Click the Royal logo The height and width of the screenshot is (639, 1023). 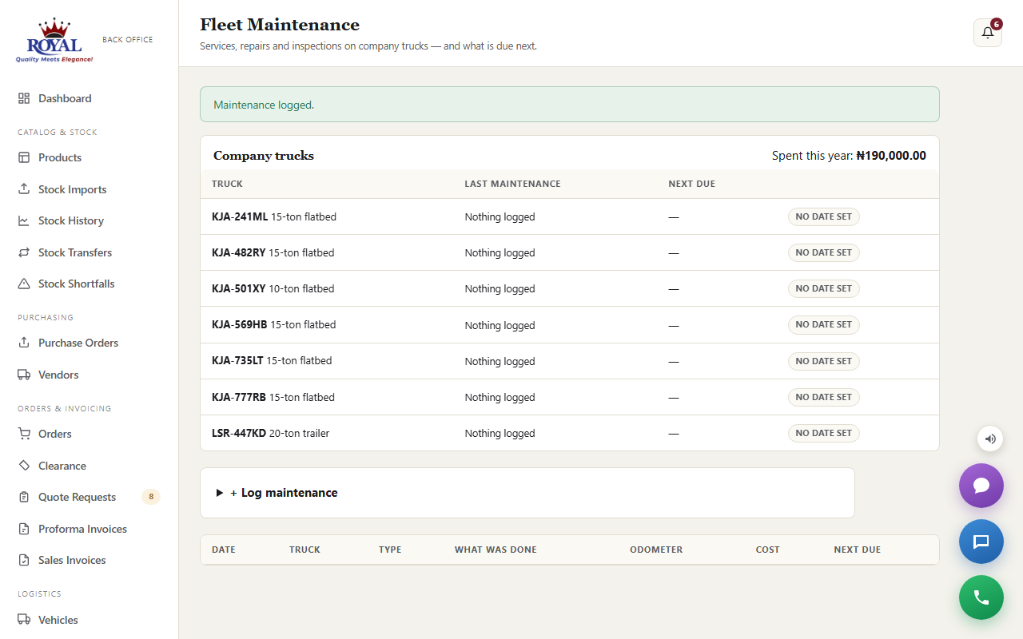[x=54, y=40]
